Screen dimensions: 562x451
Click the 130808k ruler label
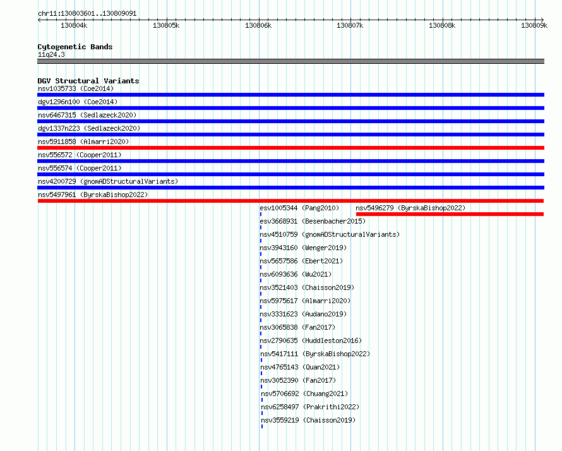point(442,25)
